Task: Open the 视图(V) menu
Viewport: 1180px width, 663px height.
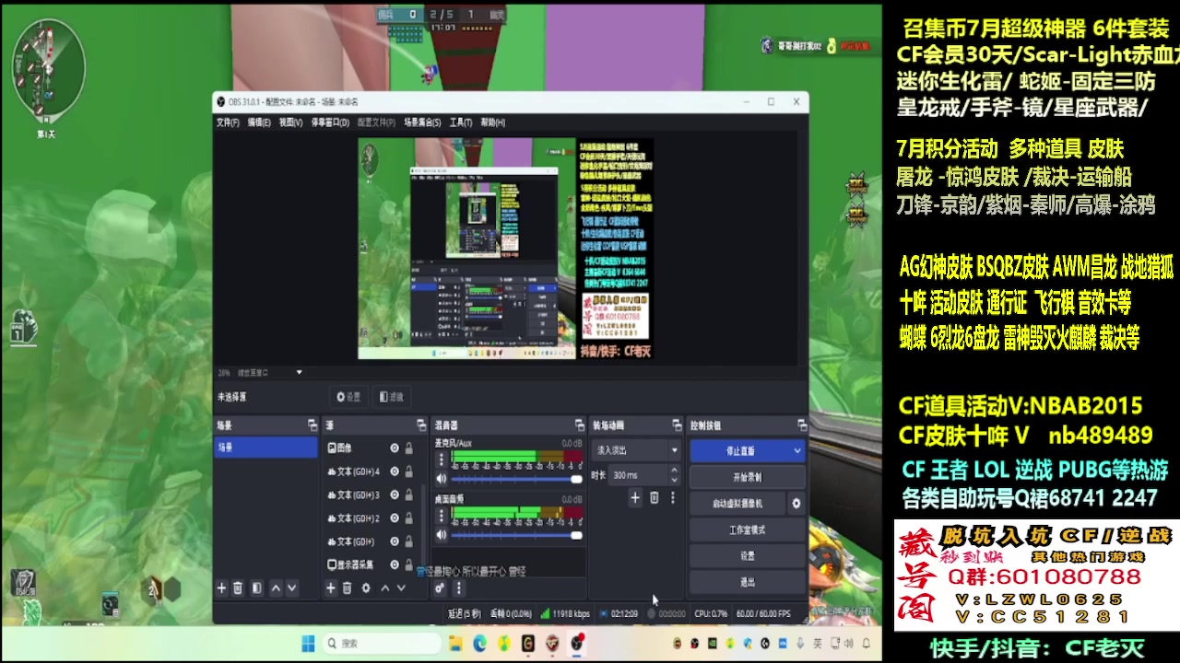Action: 290,122
